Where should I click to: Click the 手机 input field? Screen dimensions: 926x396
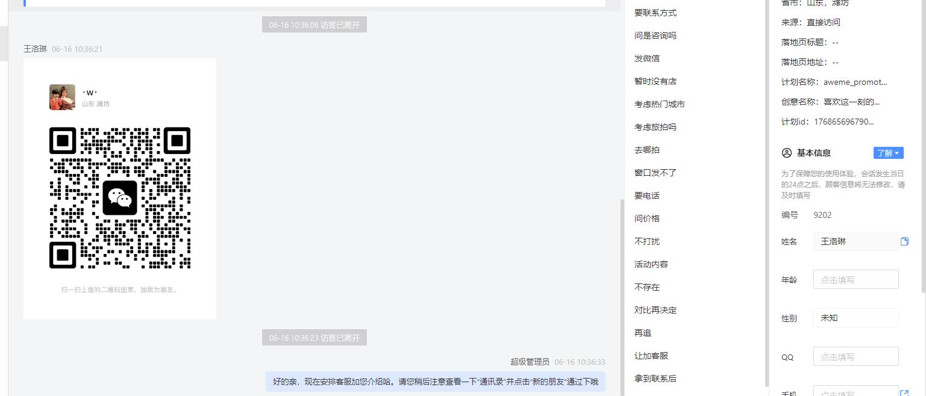856,391
